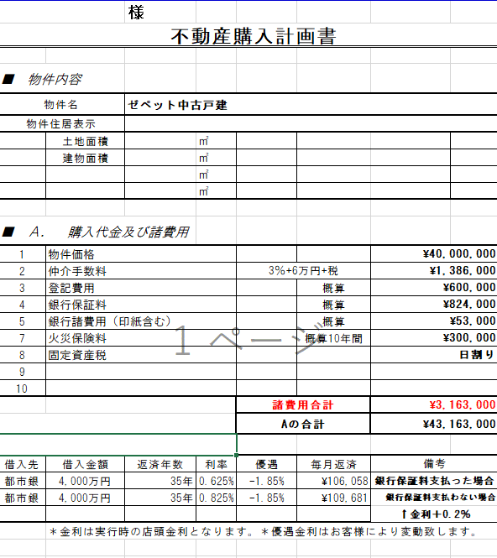Click the 建物面積 label cell

pos(86,158)
